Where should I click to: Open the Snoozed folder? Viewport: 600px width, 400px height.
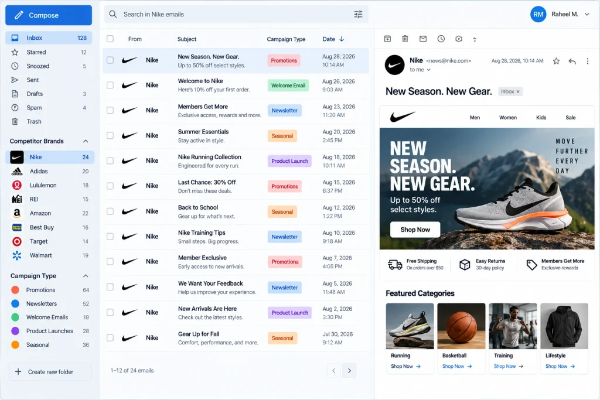49,66
